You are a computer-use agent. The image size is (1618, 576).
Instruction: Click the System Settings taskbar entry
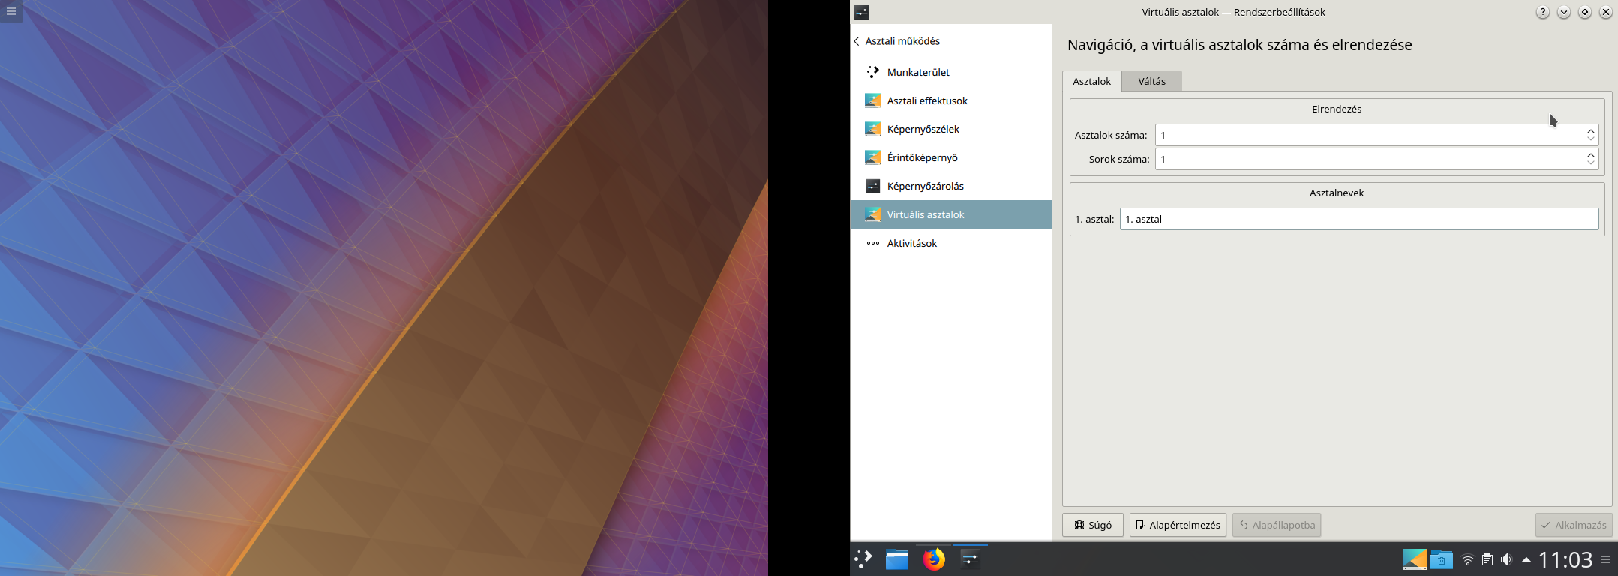(x=970, y=559)
